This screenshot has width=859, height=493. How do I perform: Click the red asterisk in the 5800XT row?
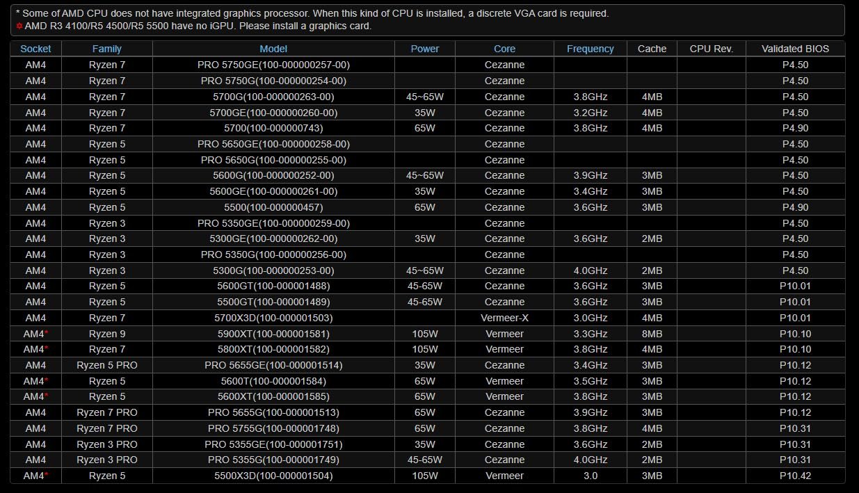[47, 349]
